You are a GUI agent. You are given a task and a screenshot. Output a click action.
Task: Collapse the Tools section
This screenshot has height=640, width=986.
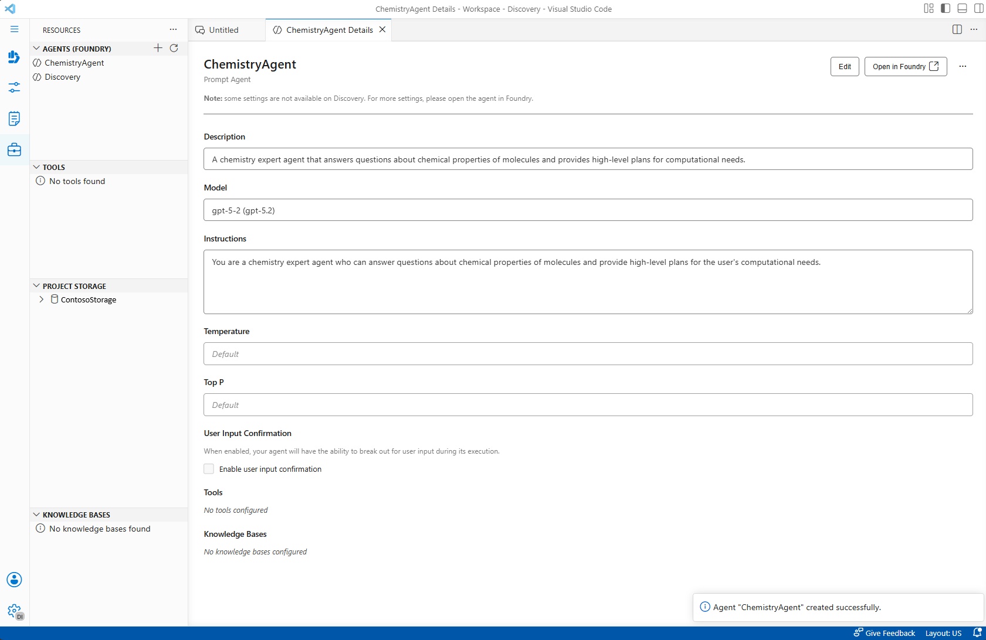[36, 167]
